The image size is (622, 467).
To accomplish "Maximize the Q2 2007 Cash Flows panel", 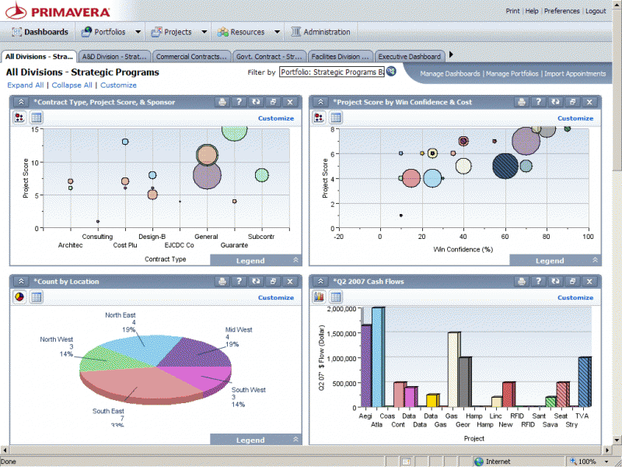I will click(572, 282).
